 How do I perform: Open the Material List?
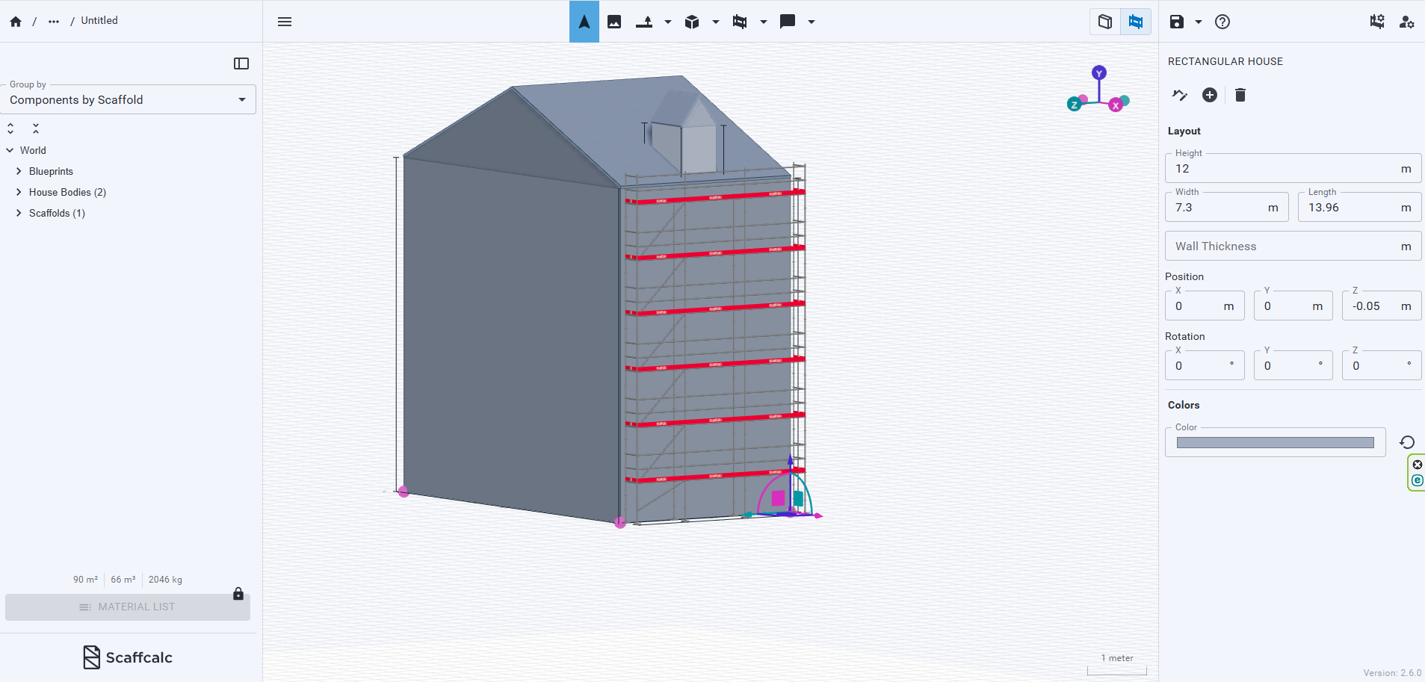click(127, 607)
